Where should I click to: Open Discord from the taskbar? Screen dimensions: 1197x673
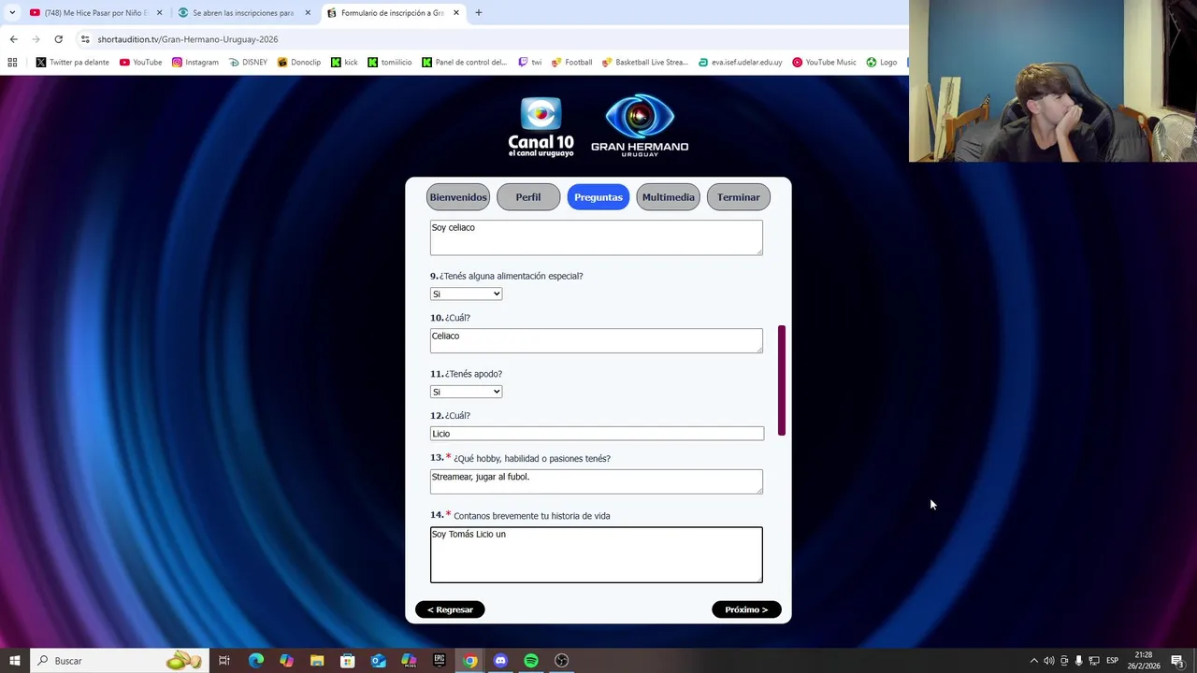[500, 661]
